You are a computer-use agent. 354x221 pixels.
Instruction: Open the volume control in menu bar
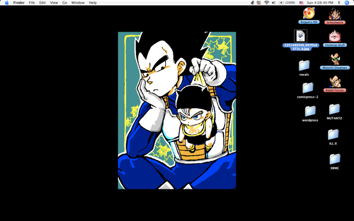click(274, 3)
